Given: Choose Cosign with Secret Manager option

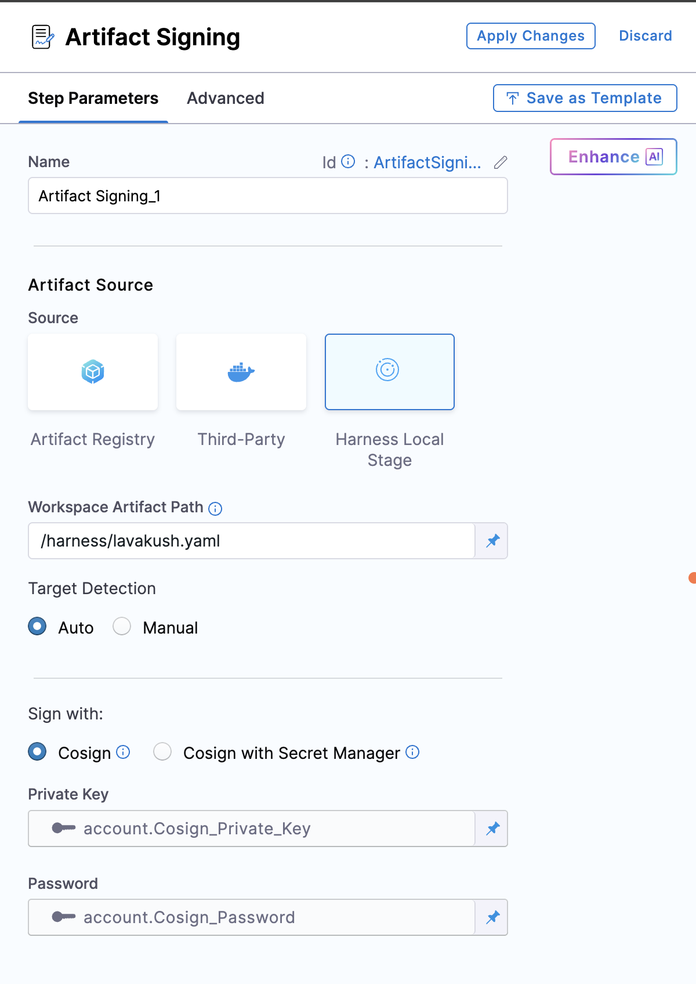Looking at the screenshot, I should [162, 752].
